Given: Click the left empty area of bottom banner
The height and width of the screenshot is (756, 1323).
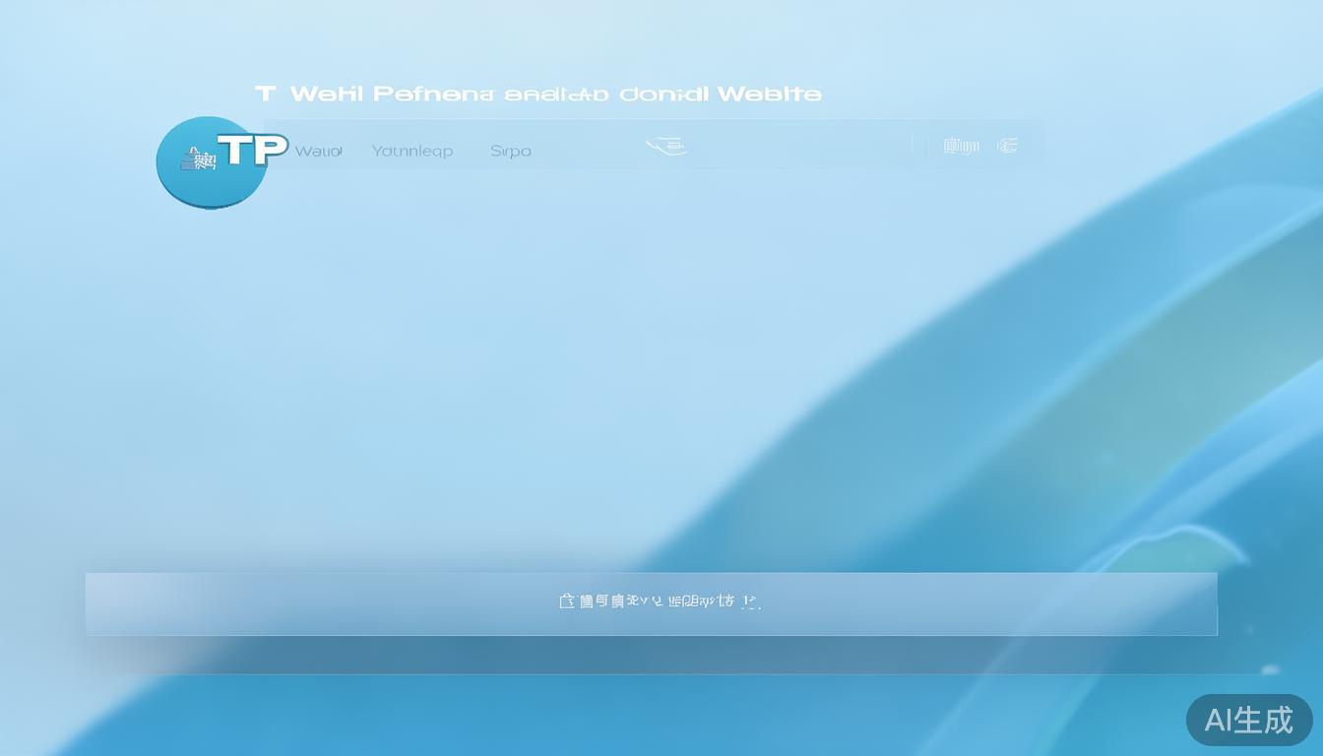Looking at the screenshot, I should click(x=295, y=603).
